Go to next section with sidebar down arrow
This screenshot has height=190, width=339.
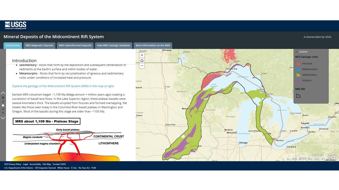click(x=3, y=118)
